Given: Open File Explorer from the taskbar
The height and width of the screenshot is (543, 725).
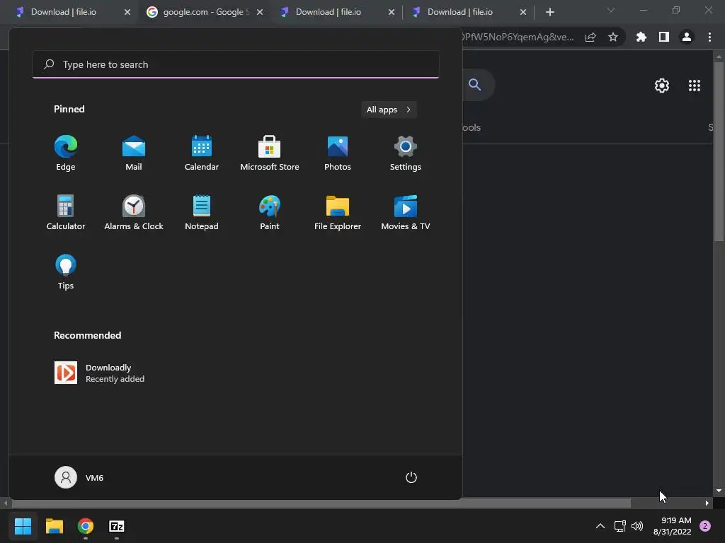Looking at the screenshot, I should tap(55, 526).
